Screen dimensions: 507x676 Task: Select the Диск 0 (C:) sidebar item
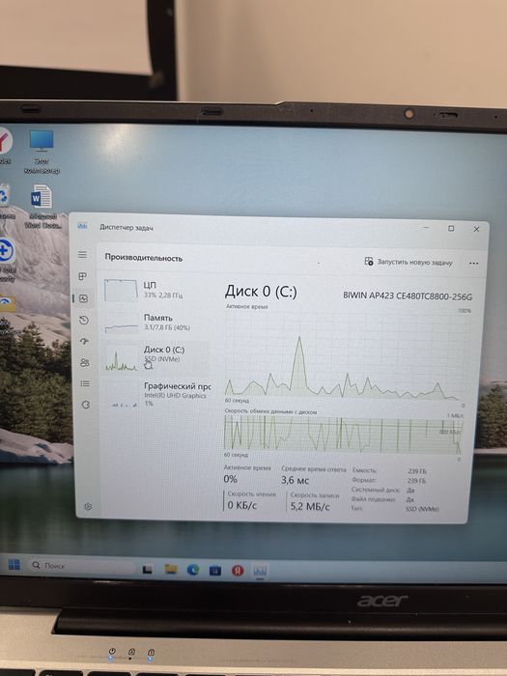point(156,357)
